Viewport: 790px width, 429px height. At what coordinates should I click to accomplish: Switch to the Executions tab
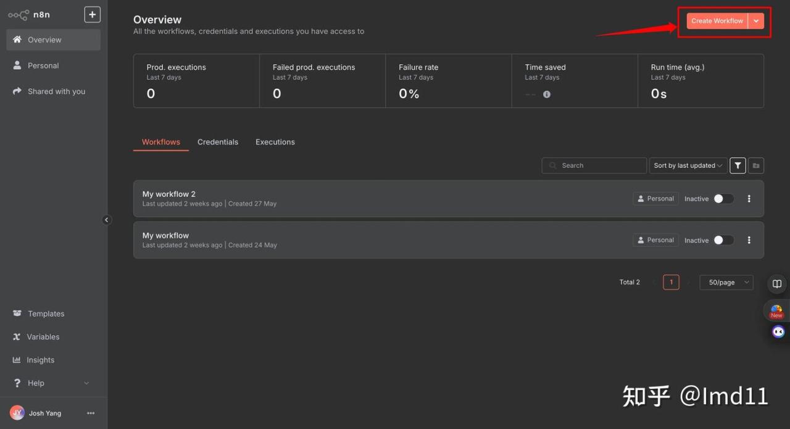pyautogui.click(x=275, y=142)
